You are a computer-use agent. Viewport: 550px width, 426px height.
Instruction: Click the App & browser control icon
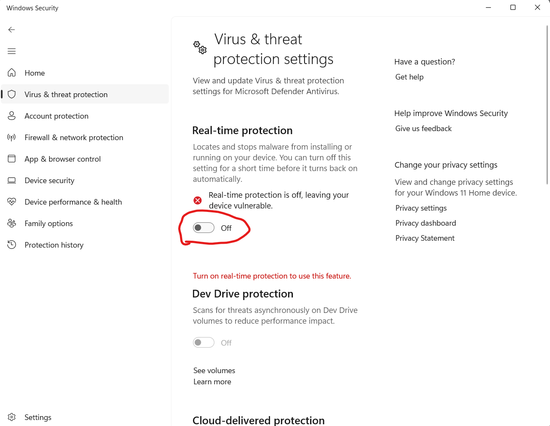click(12, 159)
